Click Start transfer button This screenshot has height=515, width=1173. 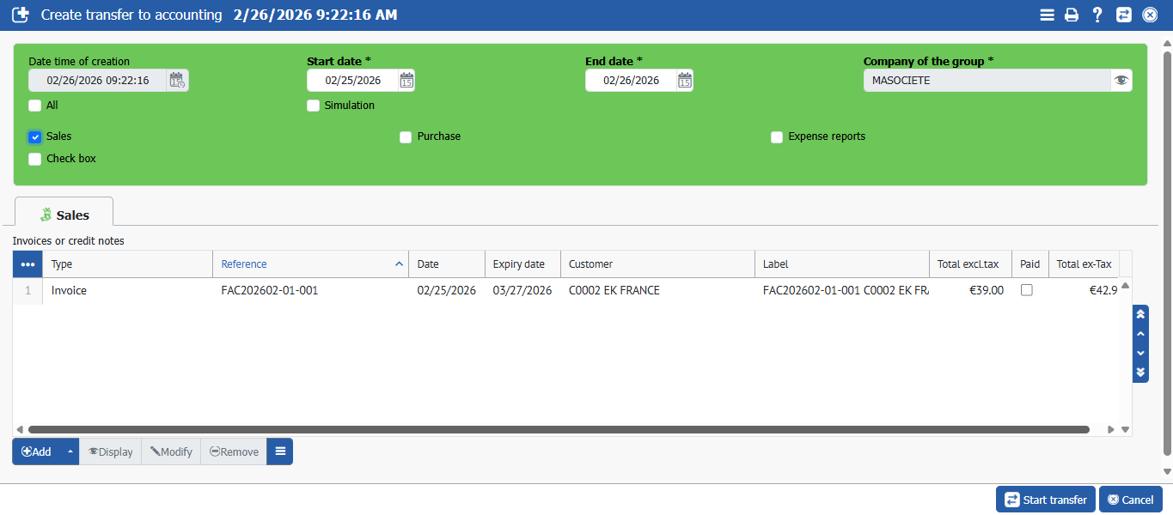[1046, 500]
